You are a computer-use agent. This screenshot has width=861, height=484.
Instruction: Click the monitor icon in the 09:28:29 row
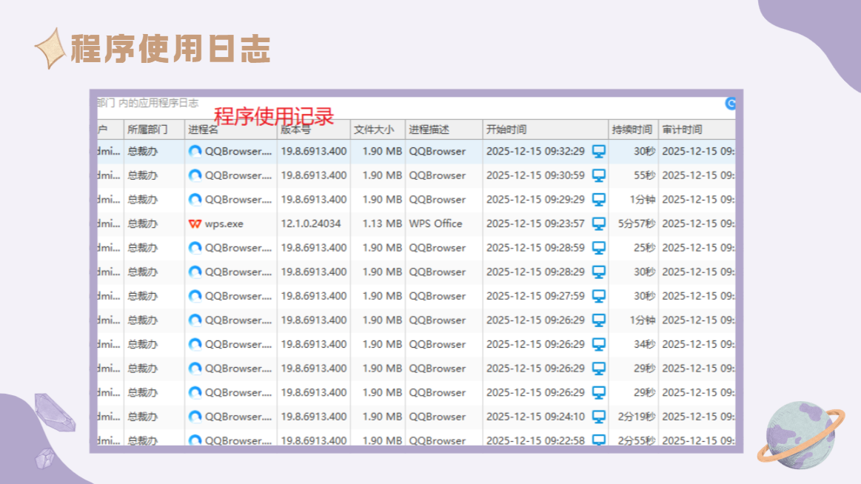coord(598,272)
